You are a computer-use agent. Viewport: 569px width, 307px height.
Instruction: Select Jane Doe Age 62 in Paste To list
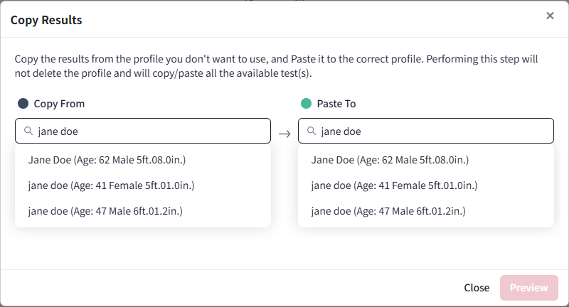point(390,160)
